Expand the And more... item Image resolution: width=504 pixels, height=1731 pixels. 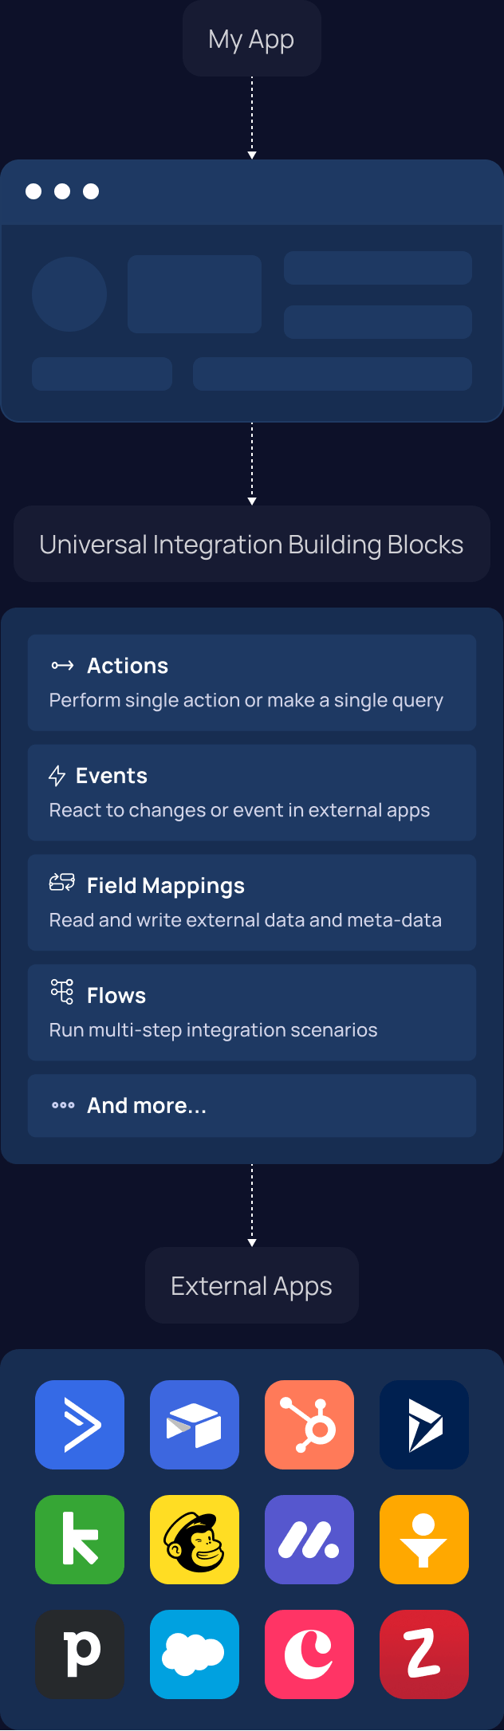coord(252,1105)
